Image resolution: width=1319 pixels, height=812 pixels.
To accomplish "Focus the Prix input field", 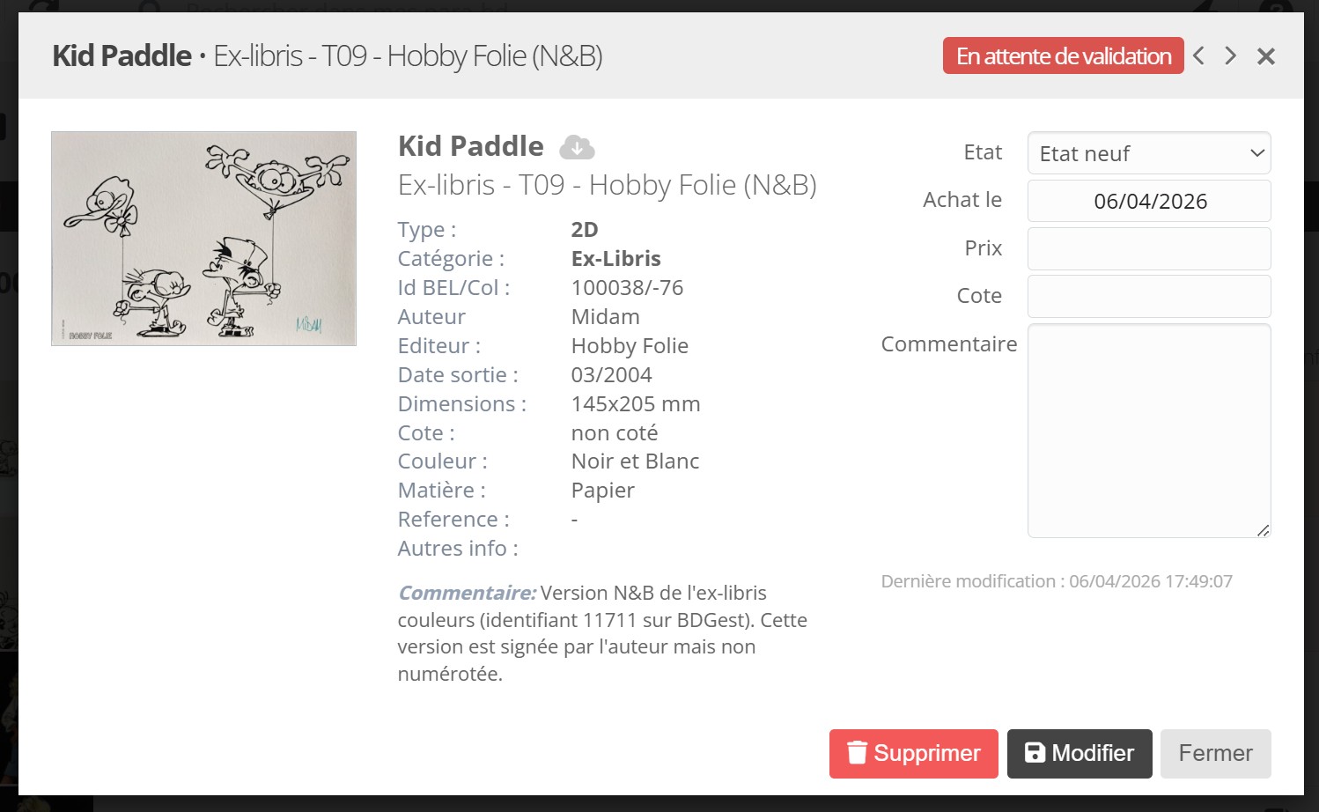I will (x=1148, y=248).
